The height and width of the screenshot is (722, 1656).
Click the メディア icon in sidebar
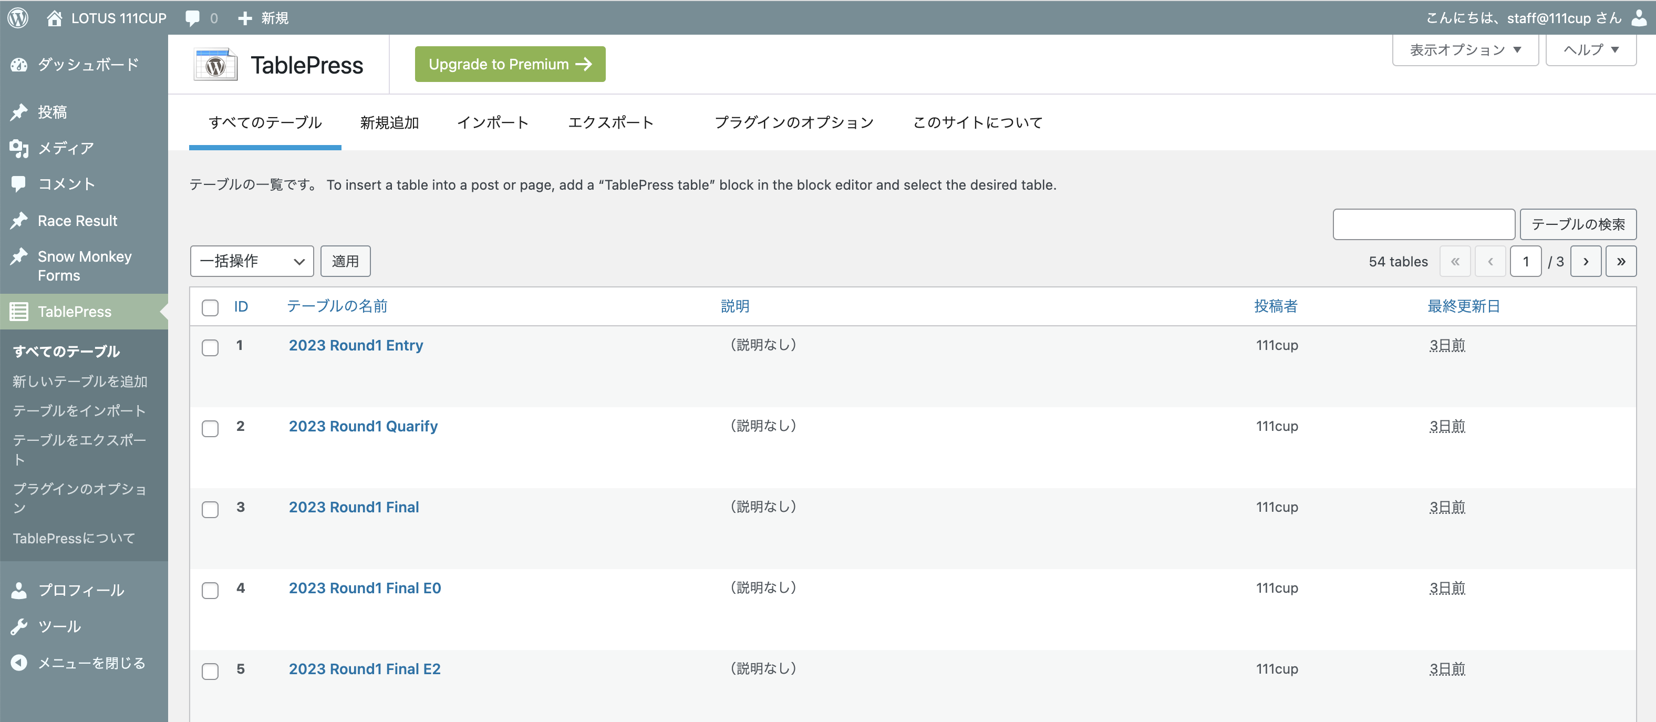click(19, 148)
